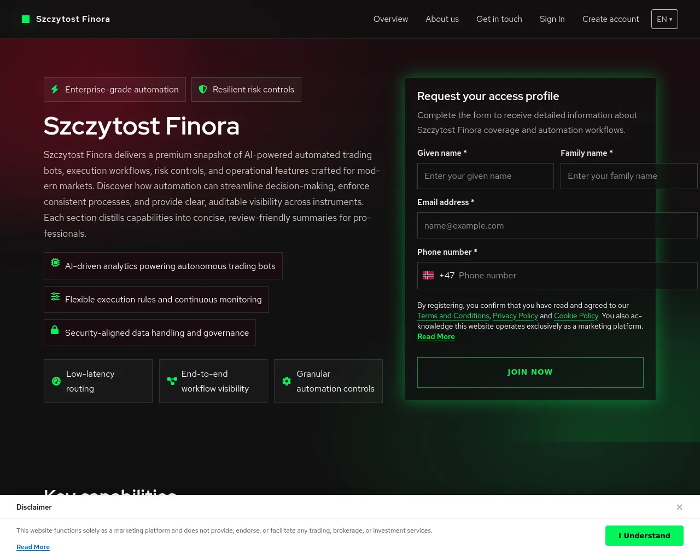Click Read More in disclaimer banner

pos(33,547)
